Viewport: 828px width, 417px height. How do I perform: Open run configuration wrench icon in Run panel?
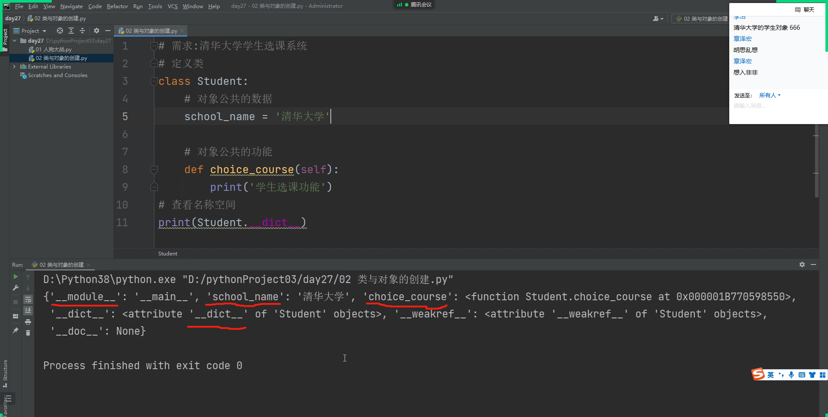(16, 288)
